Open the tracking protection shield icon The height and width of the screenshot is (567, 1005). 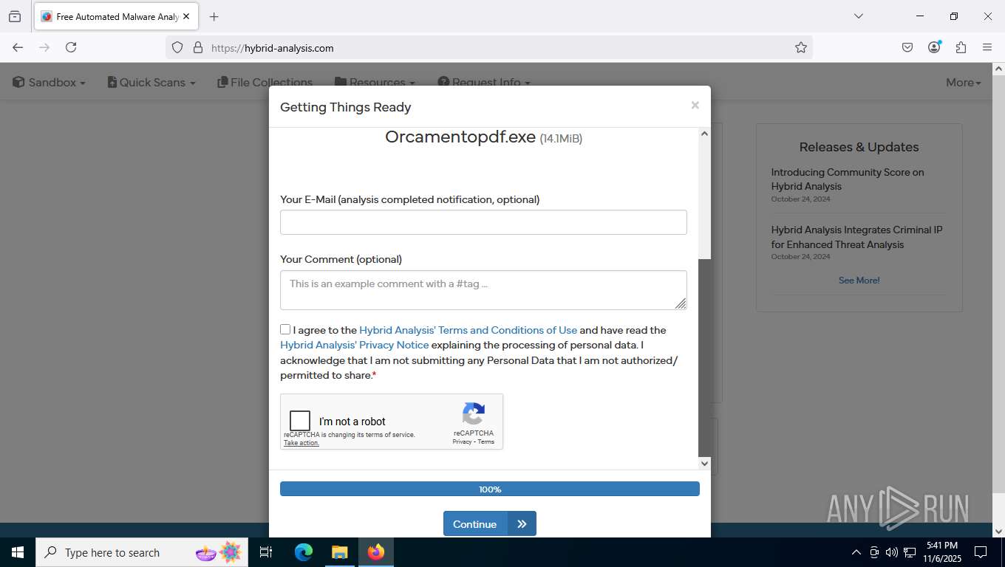tap(177, 47)
